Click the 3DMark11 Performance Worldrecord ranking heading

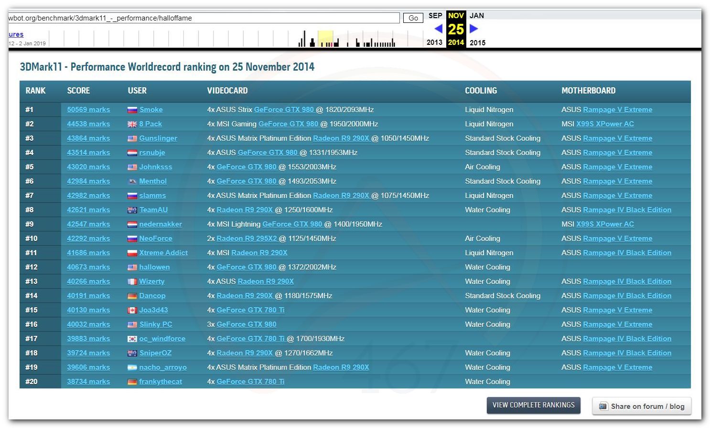(167, 67)
